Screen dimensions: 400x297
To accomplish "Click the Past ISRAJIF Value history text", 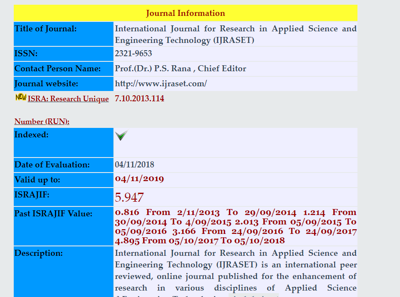I will pyautogui.click(x=235, y=226).
